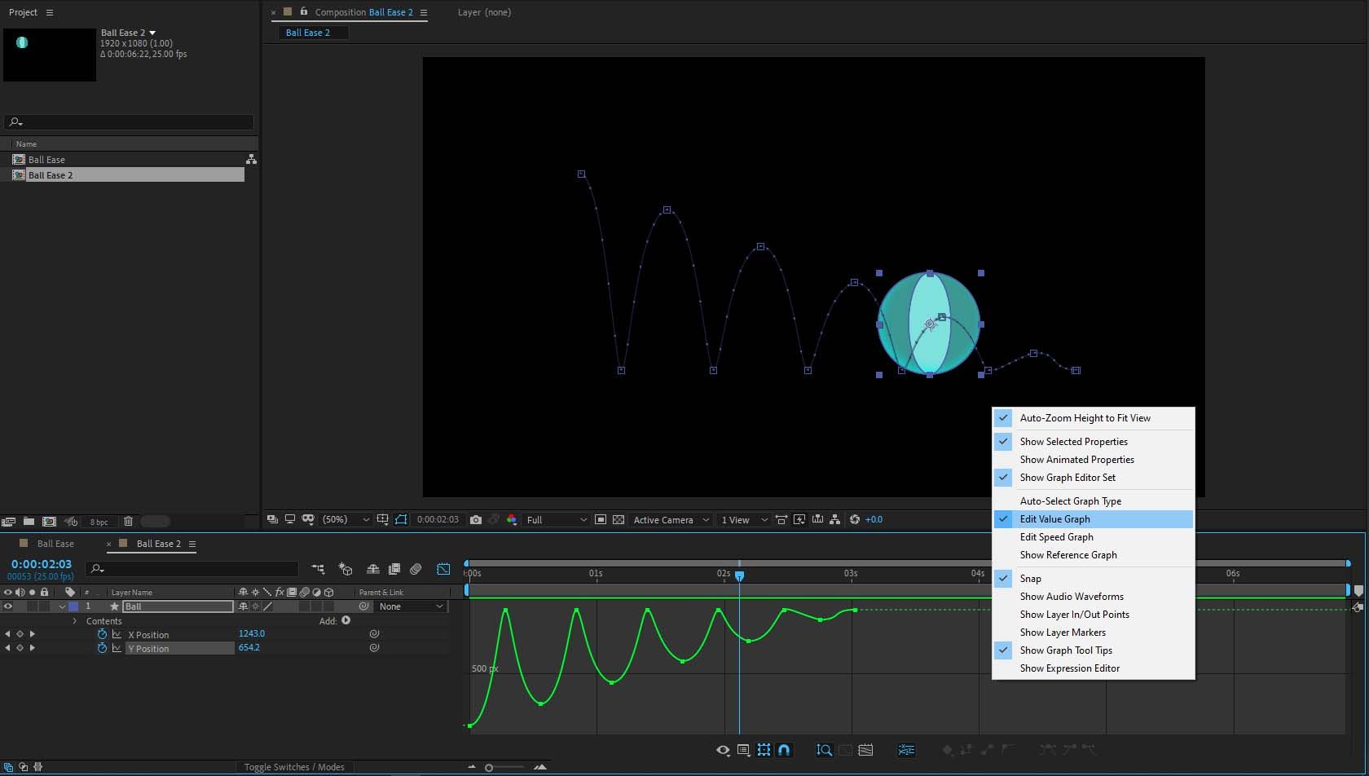Screen dimensions: 1369x776
Task: Click Y Position stopwatch icon
Action: click(x=102, y=648)
